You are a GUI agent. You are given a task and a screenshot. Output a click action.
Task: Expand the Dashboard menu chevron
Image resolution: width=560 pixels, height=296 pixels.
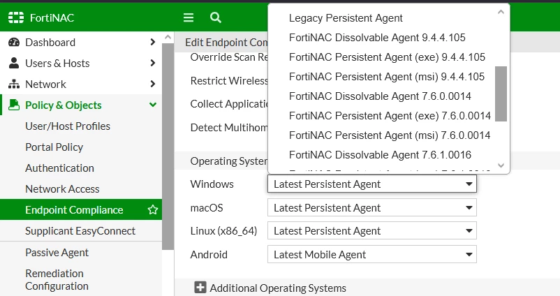click(x=152, y=42)
